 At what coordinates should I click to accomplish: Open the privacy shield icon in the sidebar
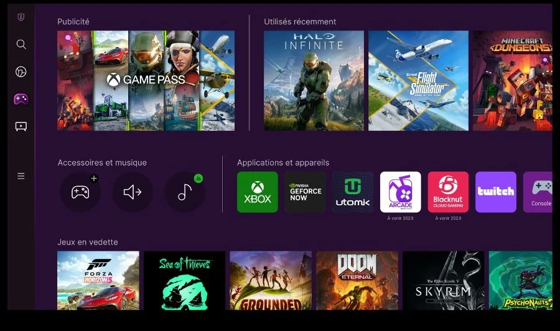21,17
